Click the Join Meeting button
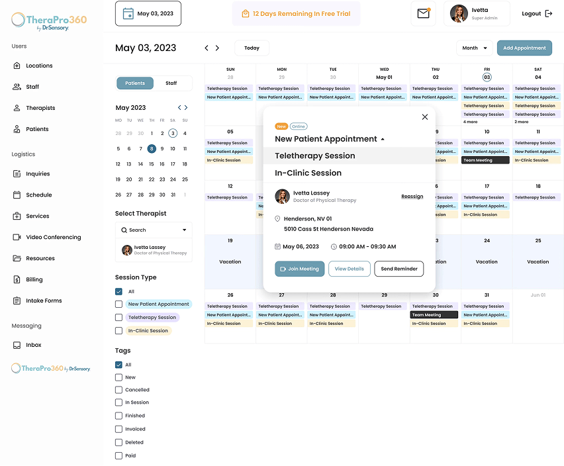This screenshot has width=564, height=466. click(300, 269)
